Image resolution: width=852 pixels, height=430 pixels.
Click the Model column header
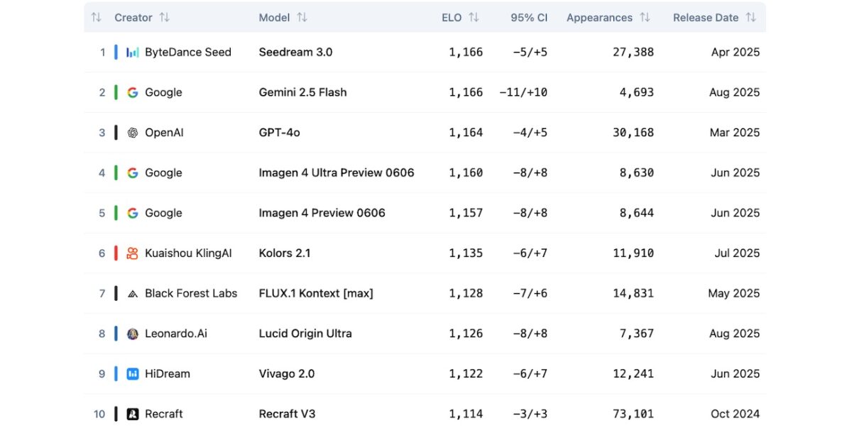click(274, 17)
